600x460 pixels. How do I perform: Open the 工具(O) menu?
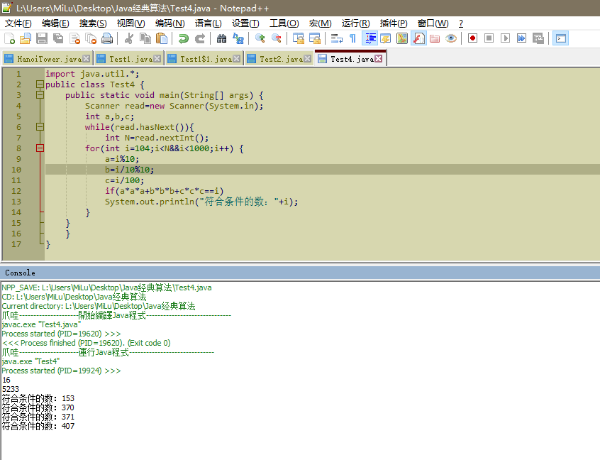tap(284, 23)
